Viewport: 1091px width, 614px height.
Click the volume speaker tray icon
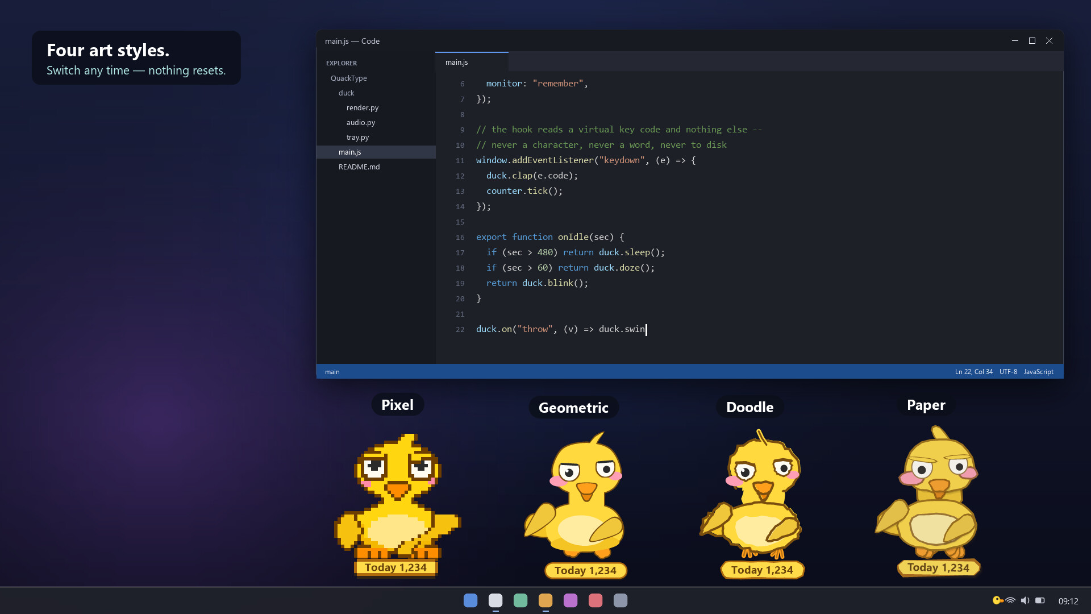pos(1025,600)
